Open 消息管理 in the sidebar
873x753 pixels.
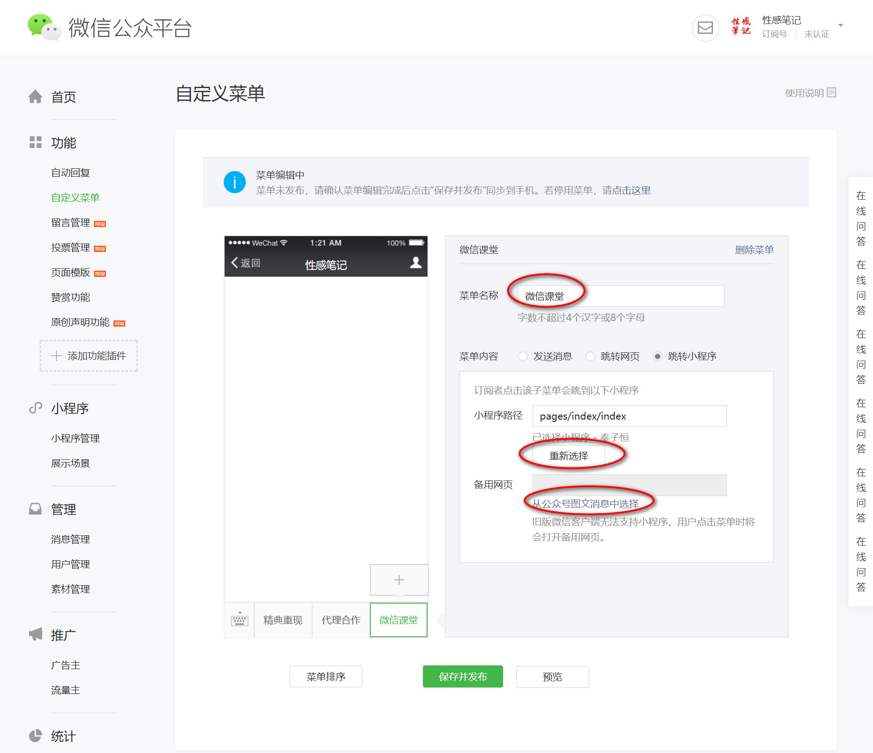tap(71, 540)
